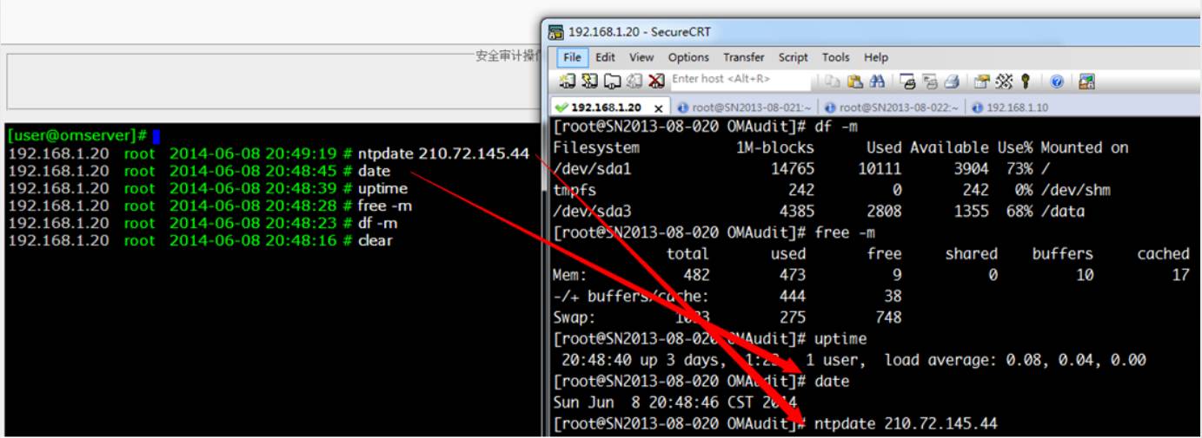Open the File menu
Screen dimensions: 1202x438
(x=572, y=57)
